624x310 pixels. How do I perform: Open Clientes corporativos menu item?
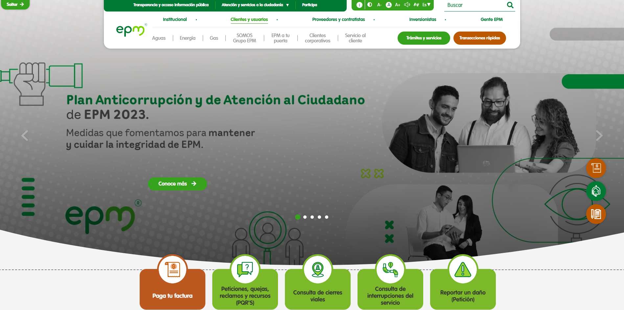pos(317,38)
